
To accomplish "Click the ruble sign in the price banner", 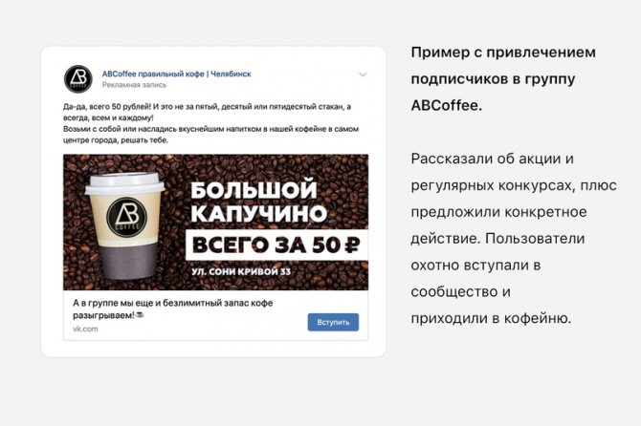I will (352, 245).
